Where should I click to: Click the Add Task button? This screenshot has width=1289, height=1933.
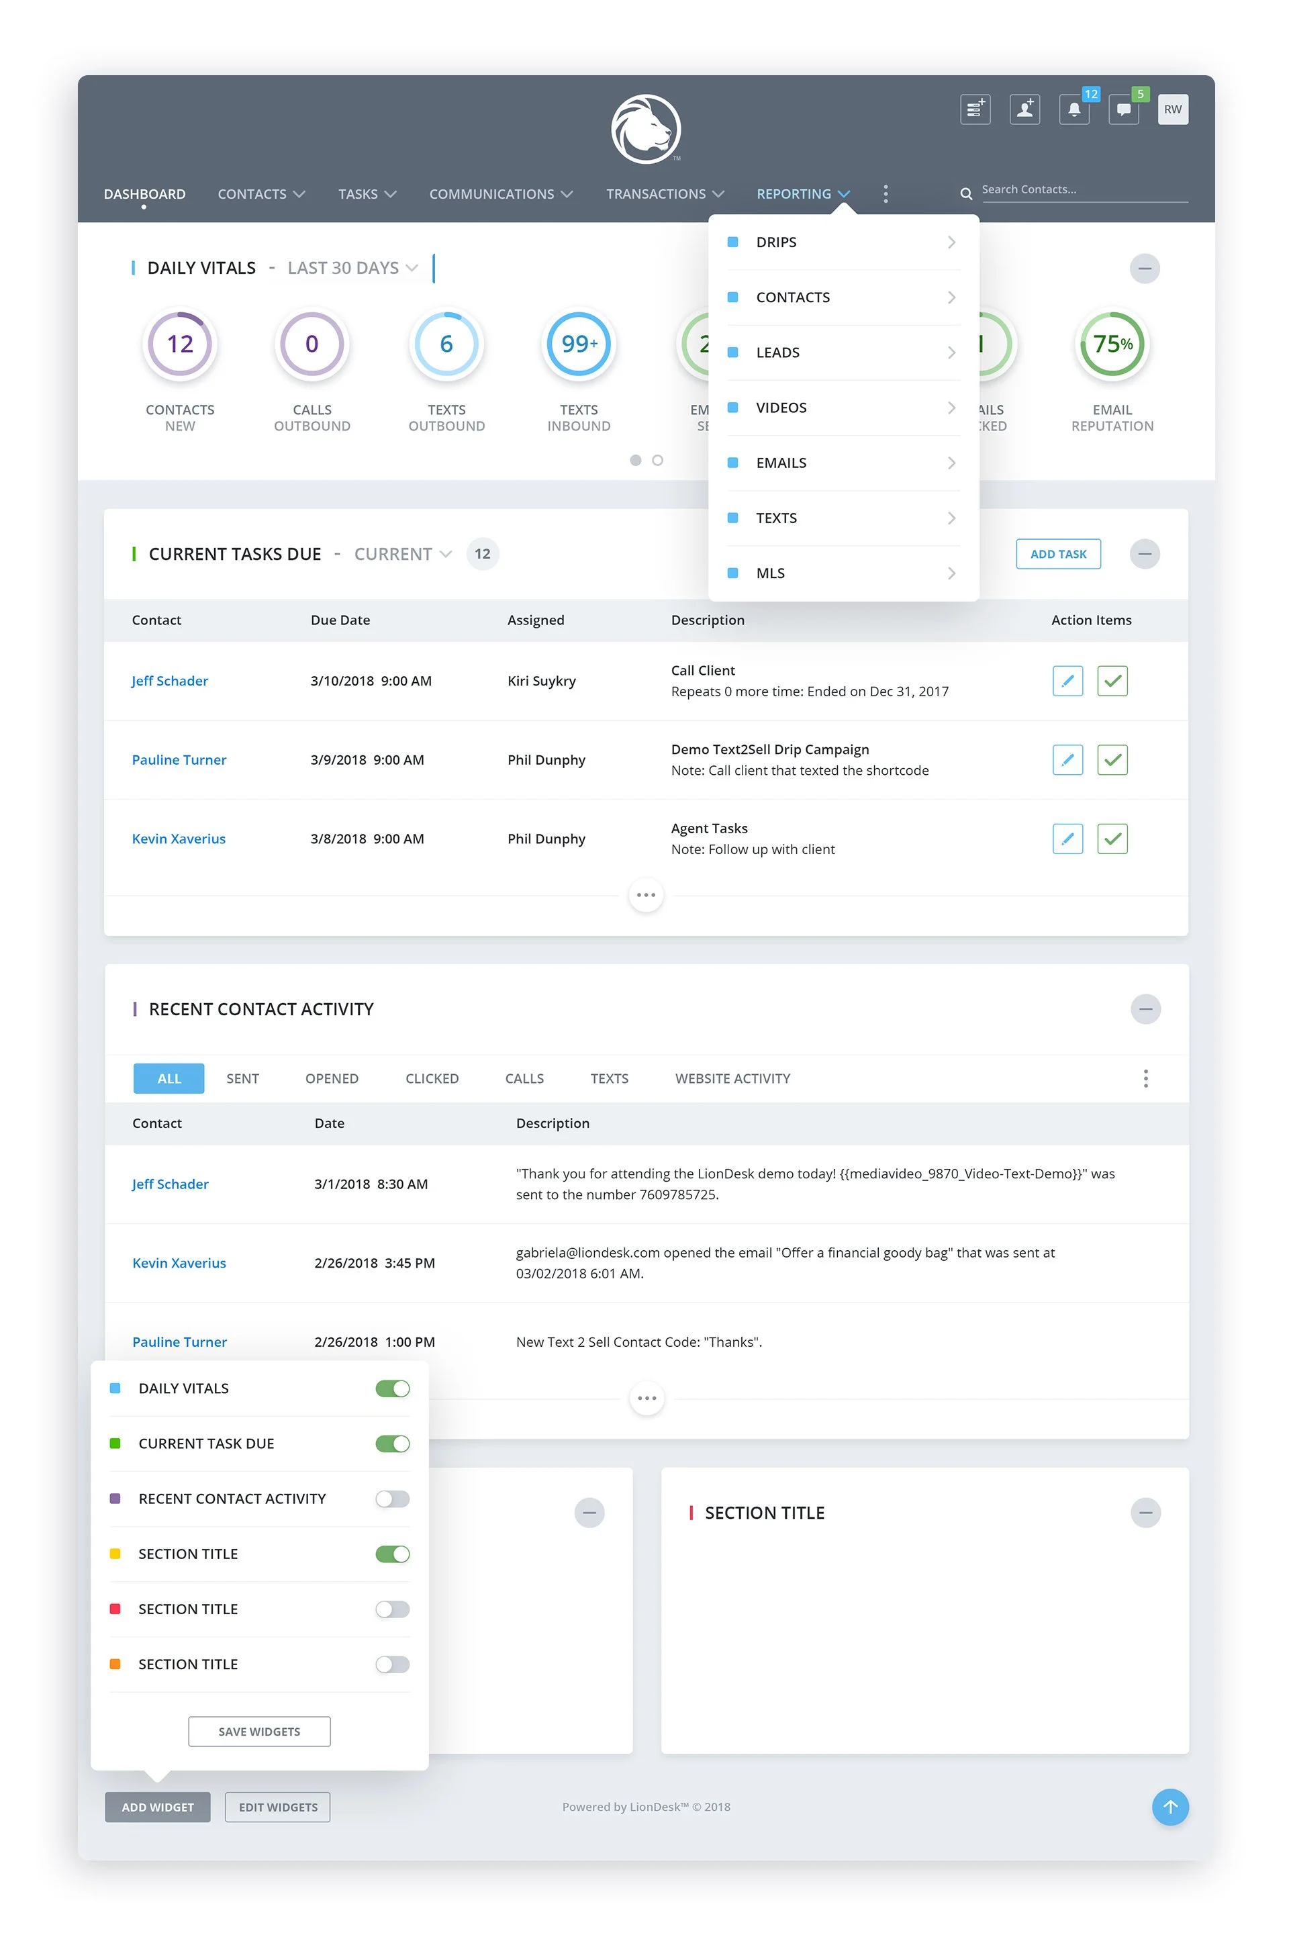coord(1058,554)
